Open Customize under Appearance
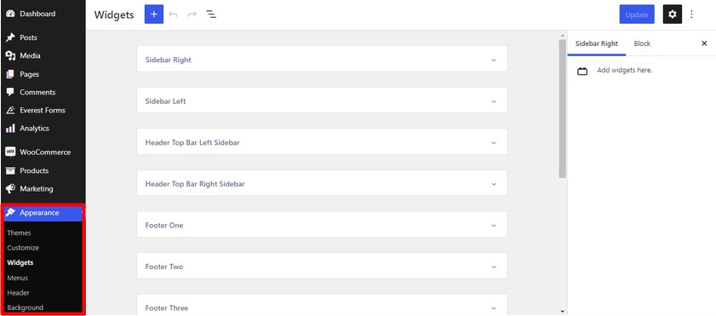Image resolution: width=716 pixels, height=316 pixels. tap(23, 248)
